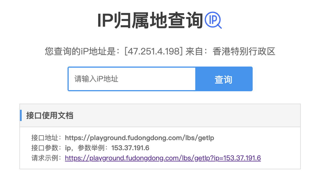Click the queried IP text [47.251.4.198]
This screenshot has width=323, height=187.
click(153, 51)
